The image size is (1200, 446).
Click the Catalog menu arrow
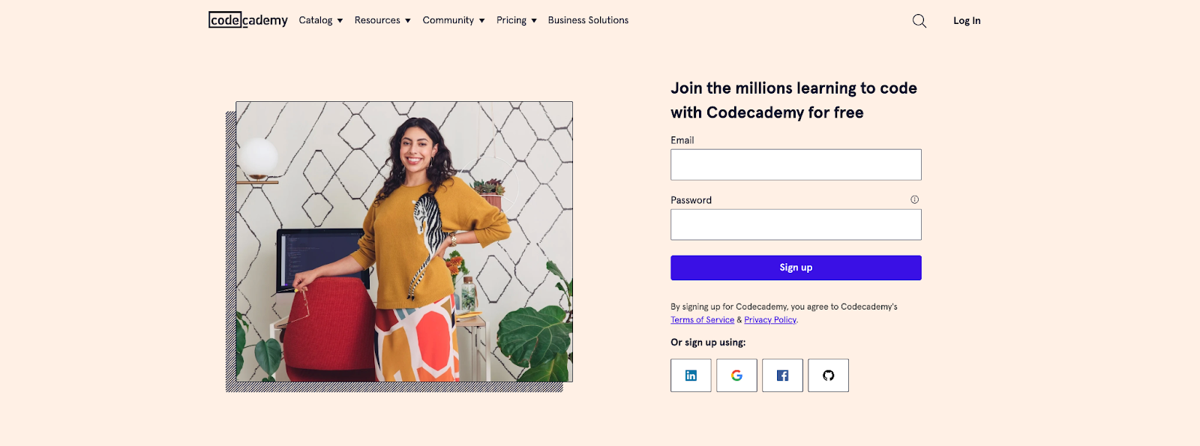click(x=340, y=21)
